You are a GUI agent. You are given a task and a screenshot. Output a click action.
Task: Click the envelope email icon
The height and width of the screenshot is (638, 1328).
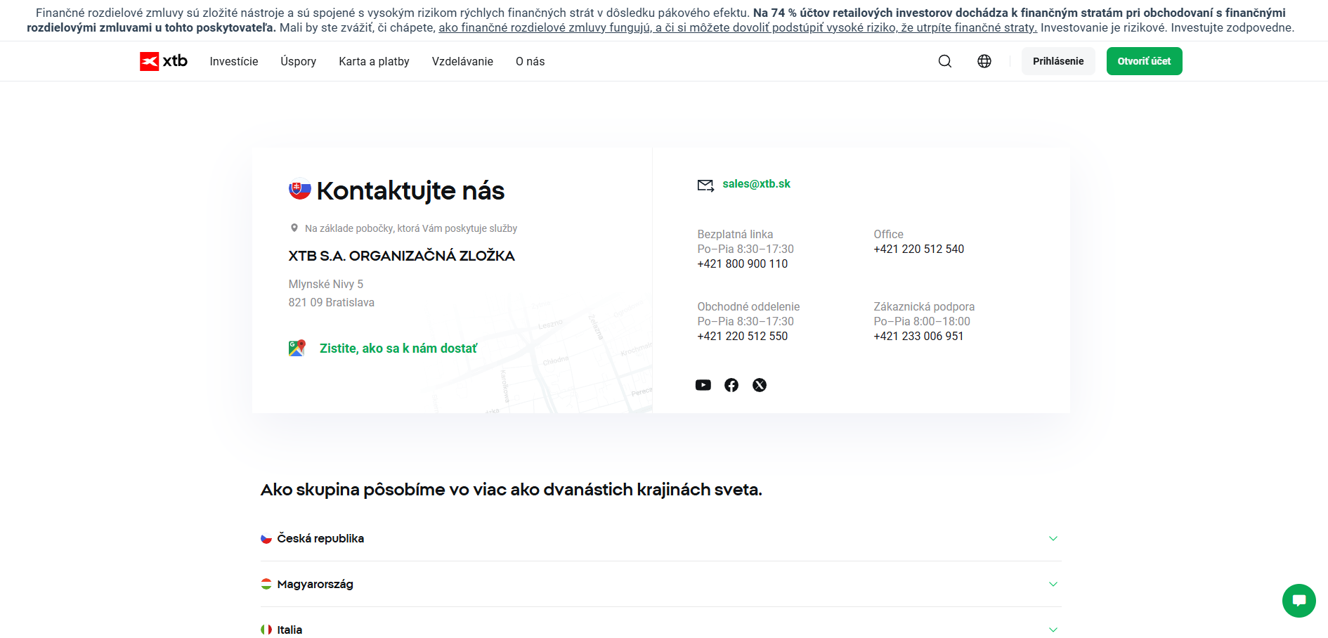click(705, 185)
